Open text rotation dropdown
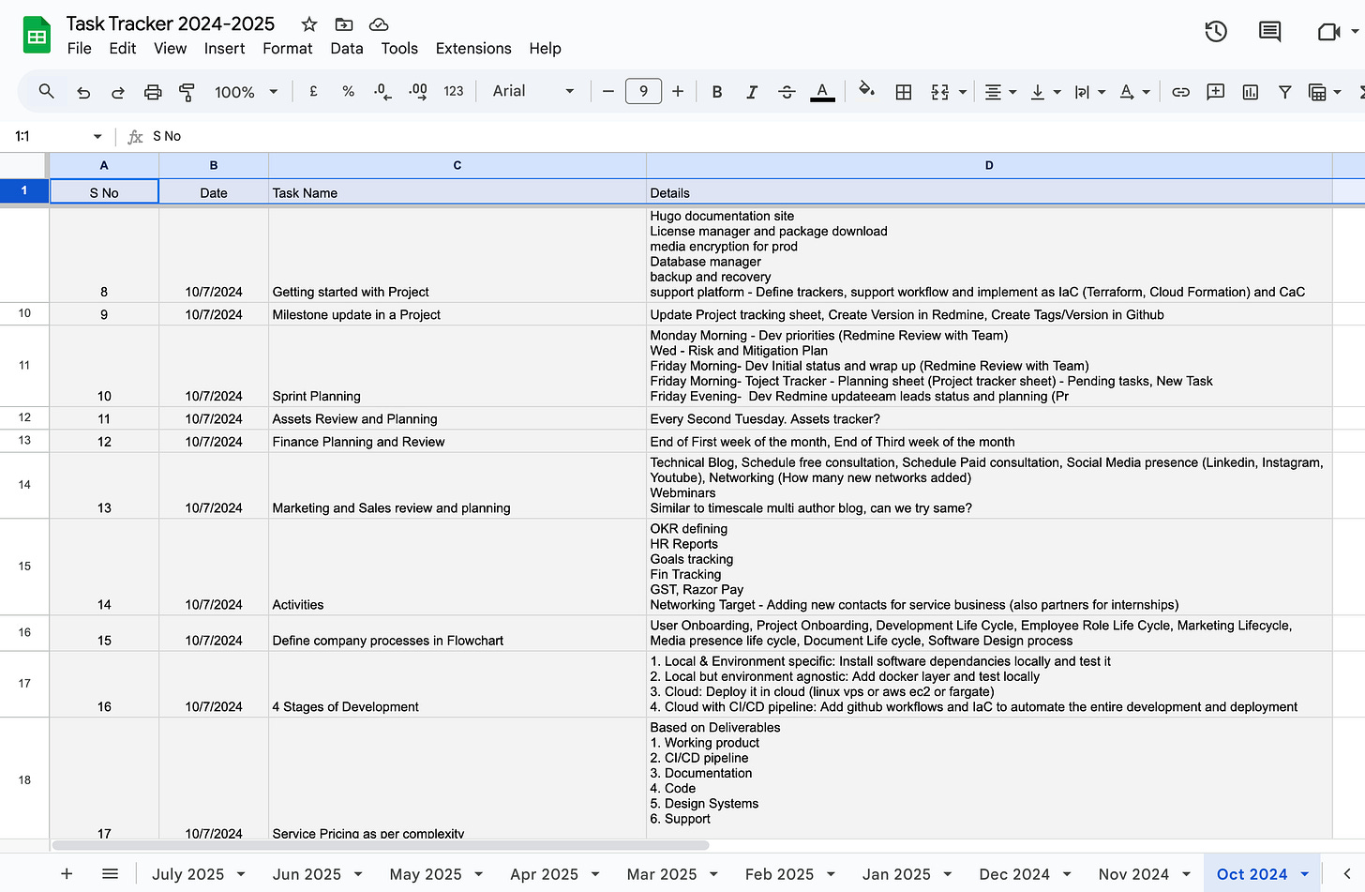This screenshot has width=1365, height=892. pyautogui.click(x=1134, y=92)
